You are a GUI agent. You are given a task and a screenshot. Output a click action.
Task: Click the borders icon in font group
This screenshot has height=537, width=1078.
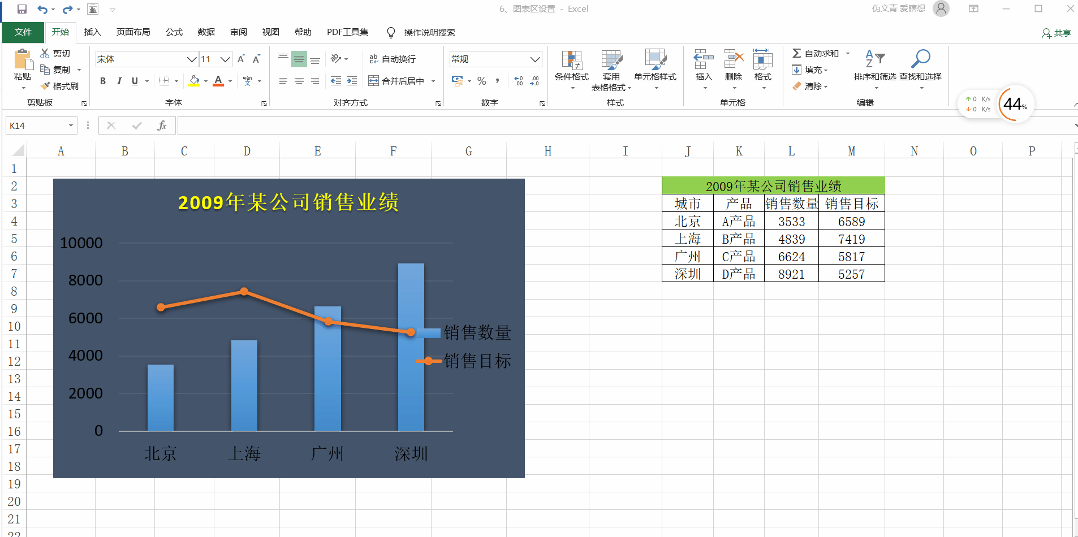coord(164,81)
